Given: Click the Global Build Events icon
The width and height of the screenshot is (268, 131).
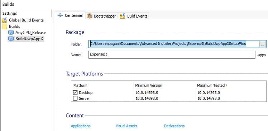Looking at the screenshot, I should tap(4, 20).
